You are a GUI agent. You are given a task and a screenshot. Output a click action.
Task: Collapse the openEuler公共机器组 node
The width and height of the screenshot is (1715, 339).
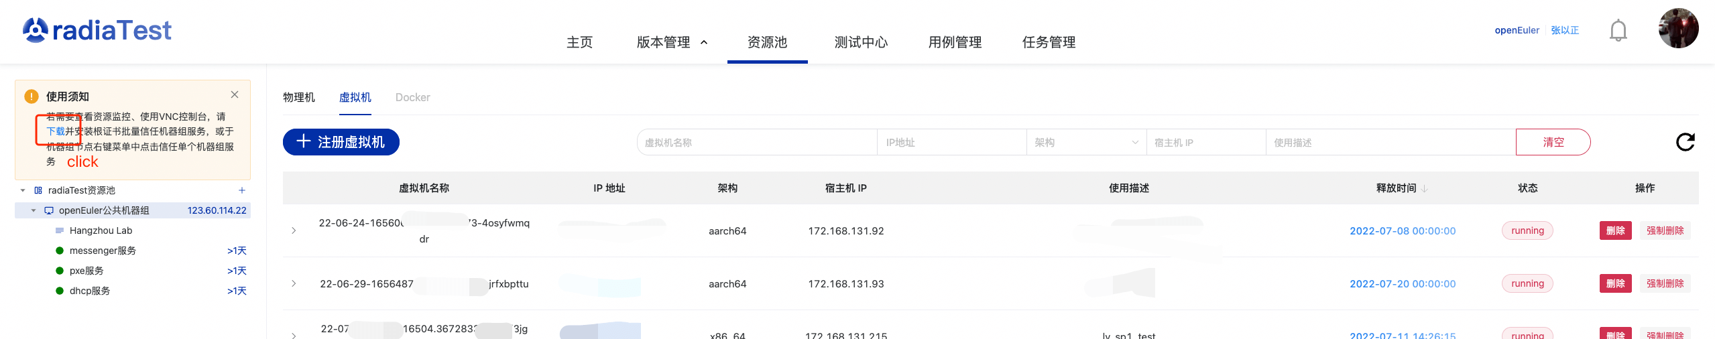(x=34, y=210)
